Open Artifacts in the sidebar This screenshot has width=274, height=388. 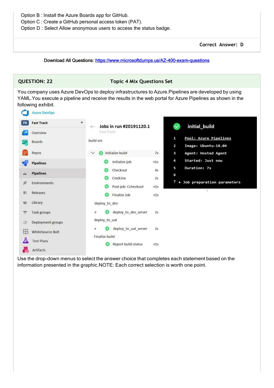point(39,250)
